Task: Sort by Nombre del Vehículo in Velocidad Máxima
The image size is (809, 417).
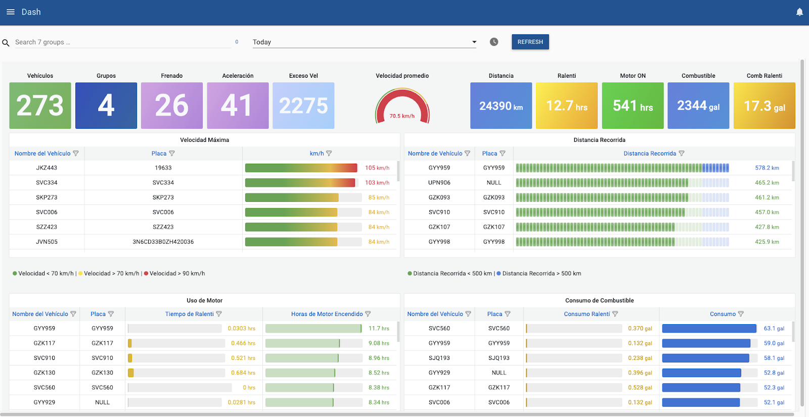Action: (42, 153)
